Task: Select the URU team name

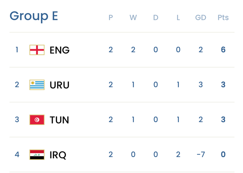Action: click(60, 85)
